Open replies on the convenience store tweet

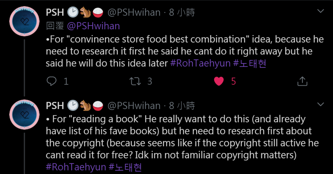click(52, 81)
